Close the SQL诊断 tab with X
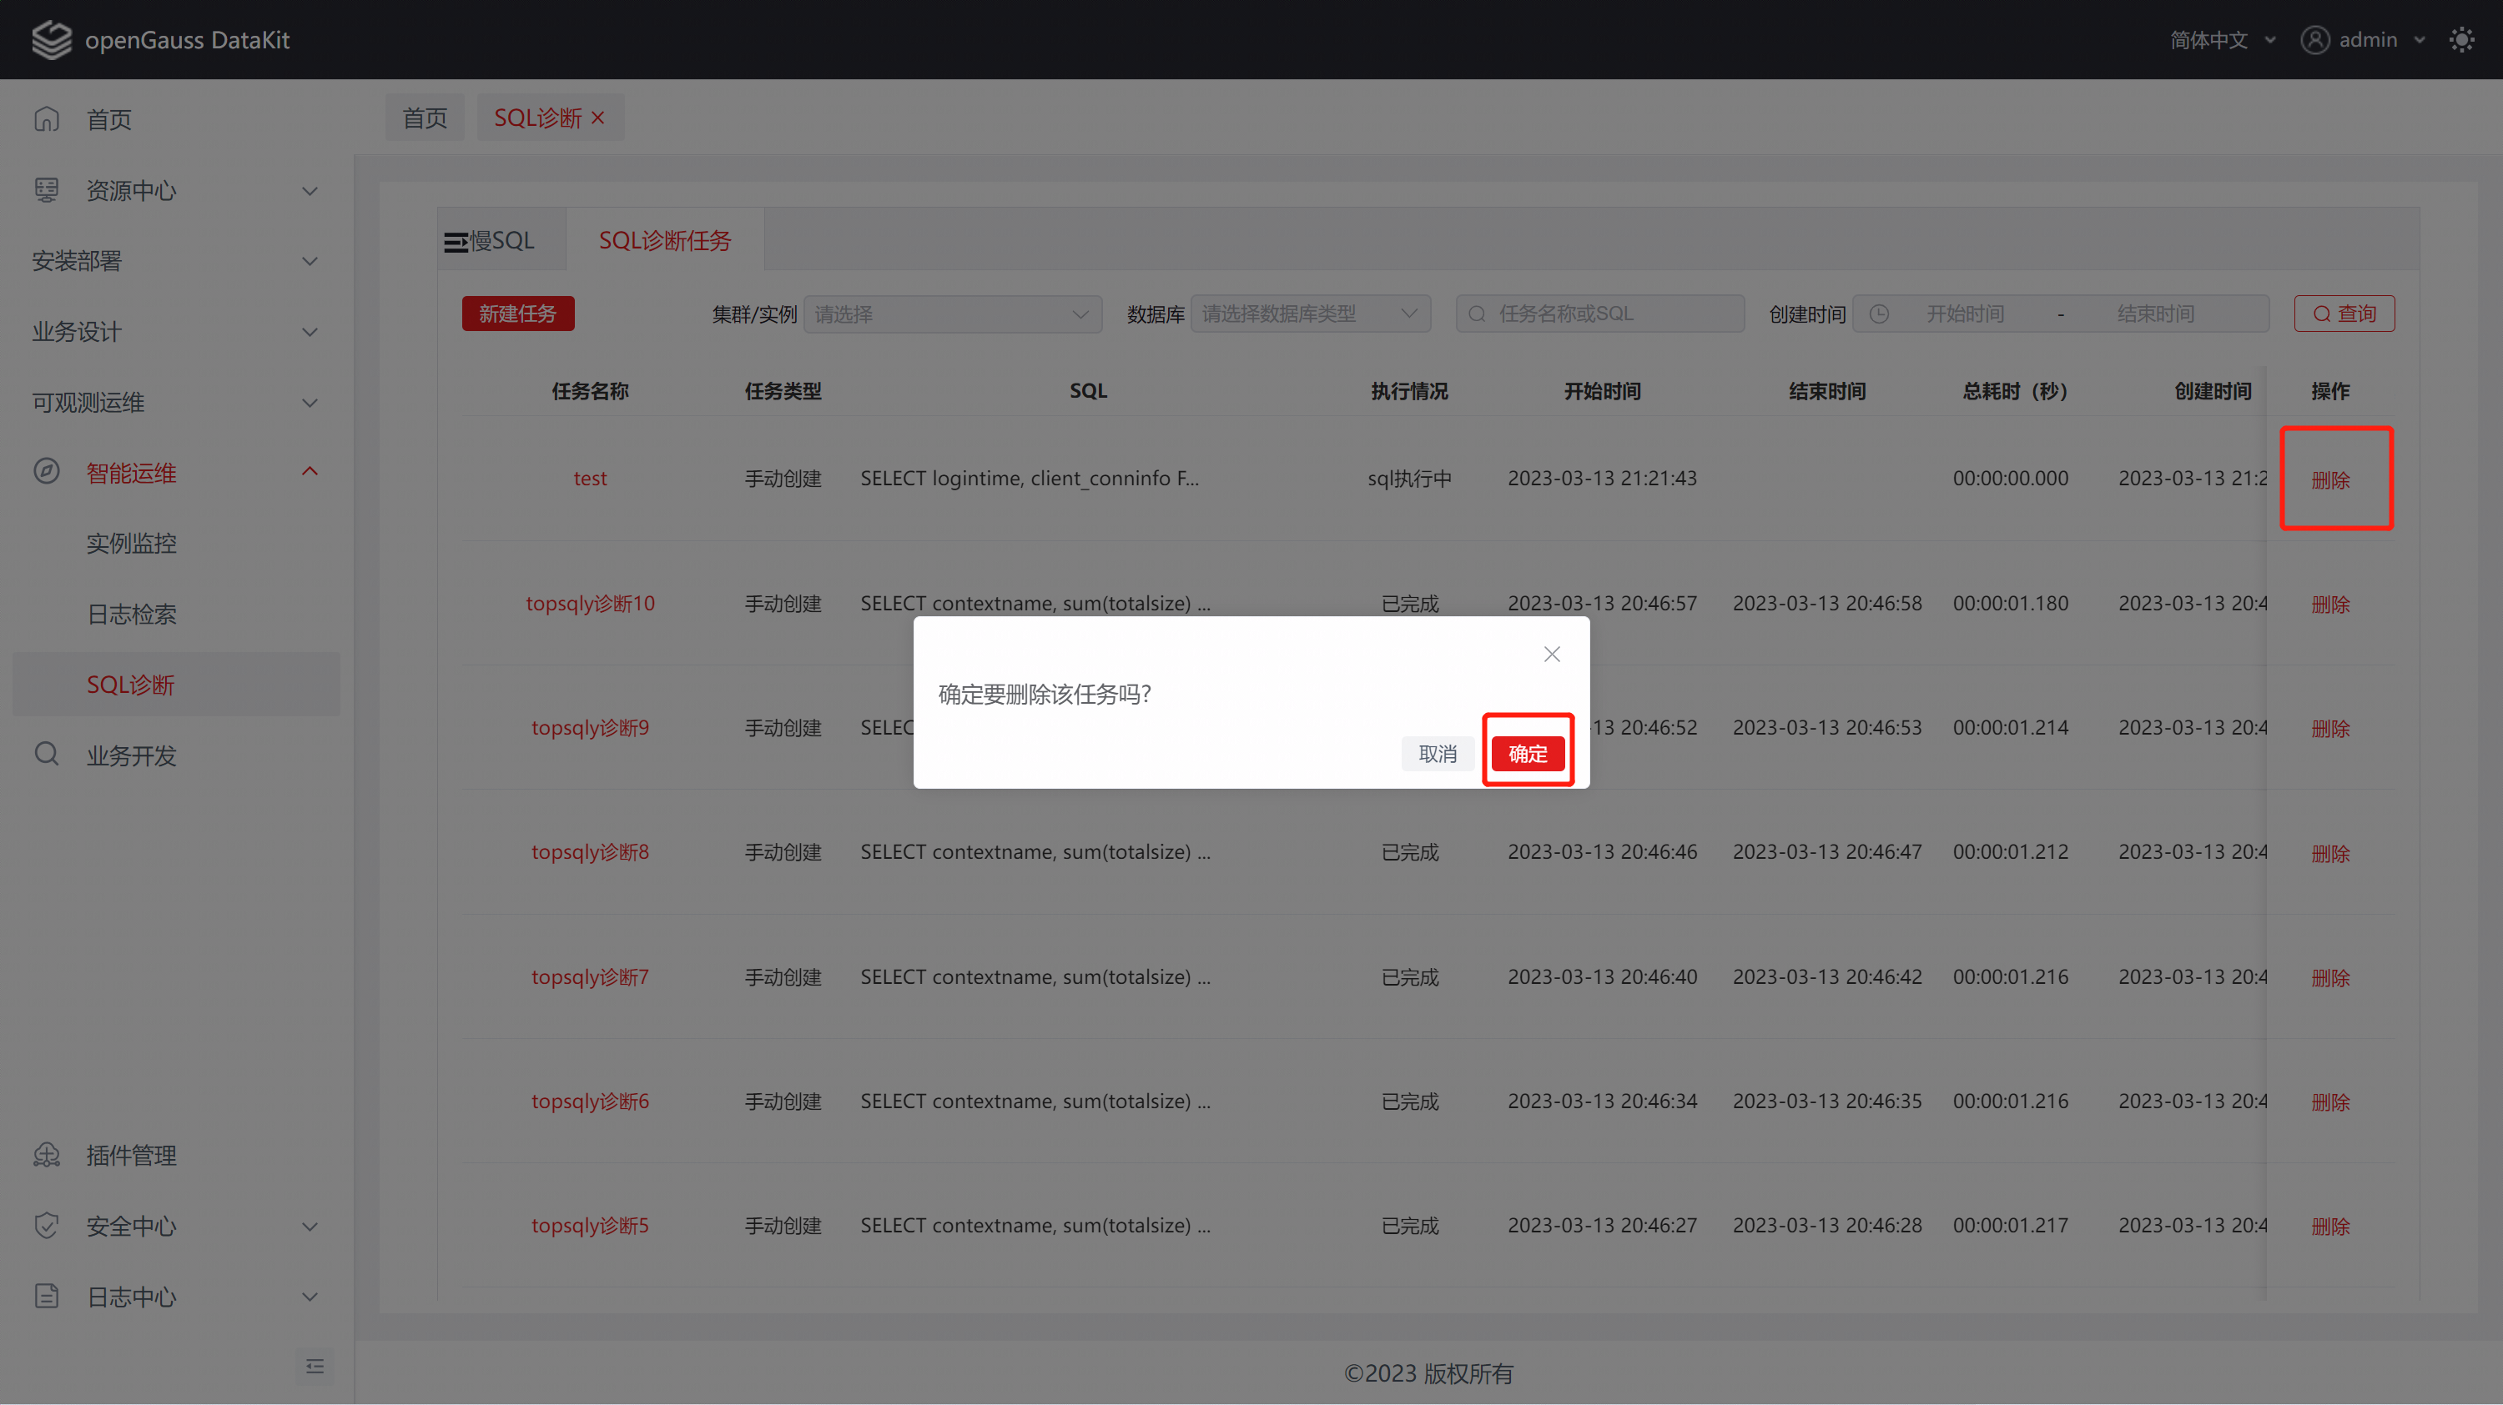Viewport: 2503px width, 1405px height. pyautogui.click(x=598, y=118)
